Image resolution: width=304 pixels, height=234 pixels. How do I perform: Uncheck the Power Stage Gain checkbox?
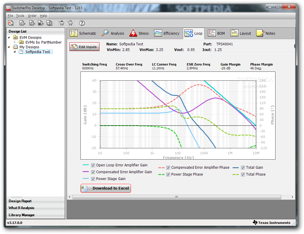click(x=93, y=179)
